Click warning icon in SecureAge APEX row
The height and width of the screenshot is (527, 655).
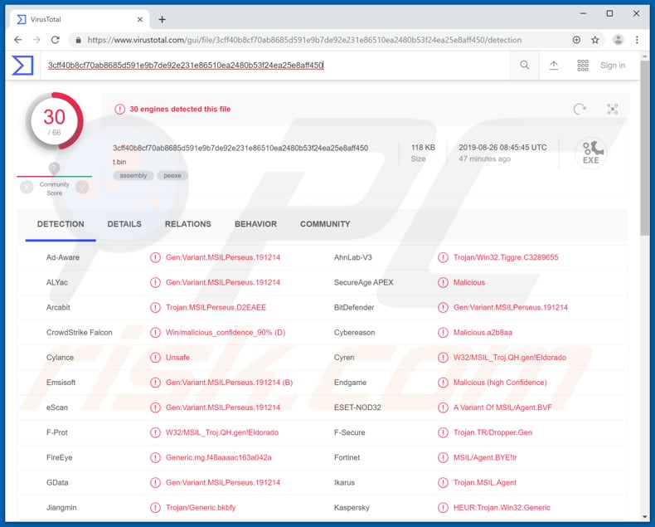pyautogui.click(x=443, y=282)
